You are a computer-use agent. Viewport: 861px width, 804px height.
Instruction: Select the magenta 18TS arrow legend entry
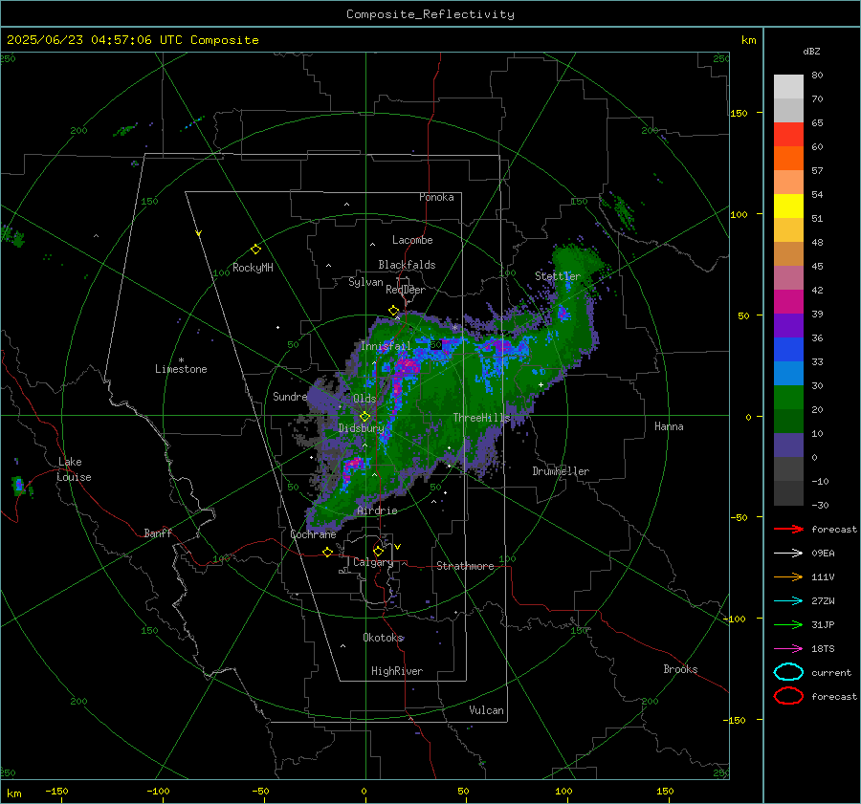point(788,649)
